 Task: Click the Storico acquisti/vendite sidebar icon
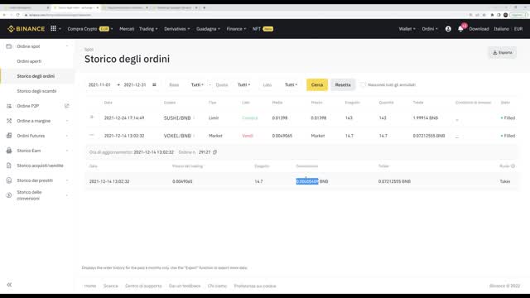[x=9, y=166]
